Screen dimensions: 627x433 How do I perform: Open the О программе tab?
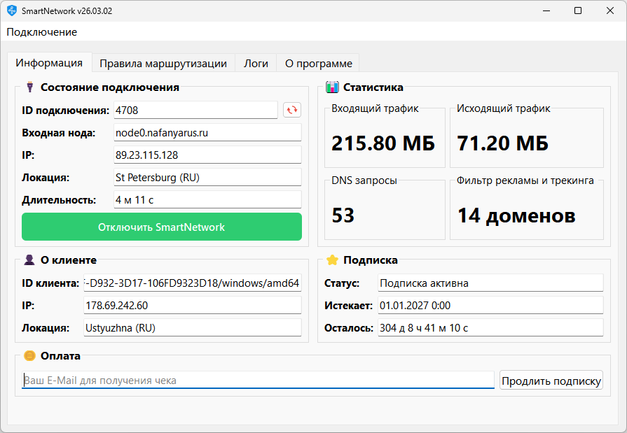pos(317,62)
